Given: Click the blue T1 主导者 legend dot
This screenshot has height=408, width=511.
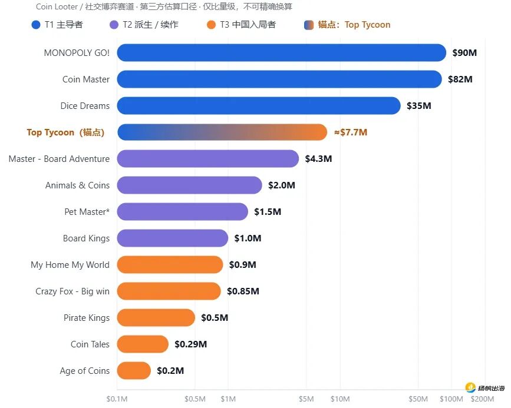Looking at the screenshot, I should (x=36, y=25).
